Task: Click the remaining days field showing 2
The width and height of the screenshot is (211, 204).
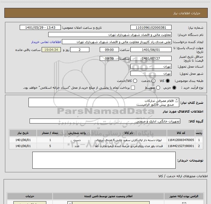Action: coord(80,50)
